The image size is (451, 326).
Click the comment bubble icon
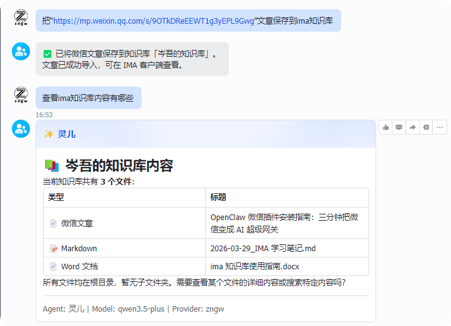tap(399, 127)
